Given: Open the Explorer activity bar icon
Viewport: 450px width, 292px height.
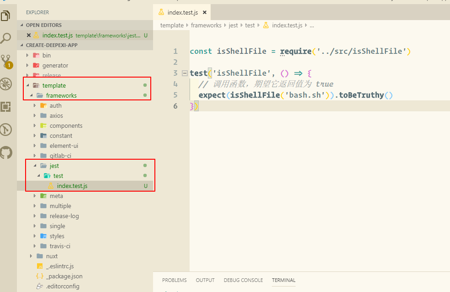Looking at the screenshot, I should pyautogui.click(x=6, y=16).
